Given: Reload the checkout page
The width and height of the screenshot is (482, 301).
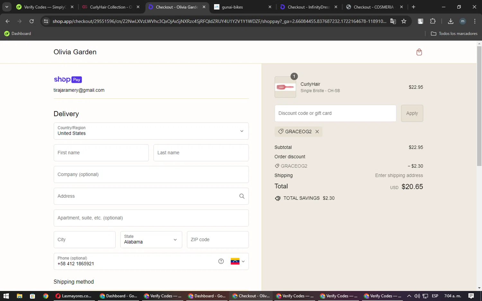Looking at the screenshot, I should point(31,21).
